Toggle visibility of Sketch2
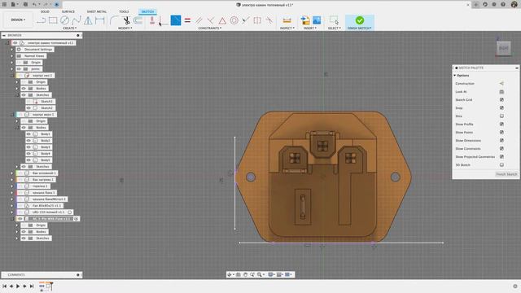Viewport: 521px width, 293px height. point(28,108)
